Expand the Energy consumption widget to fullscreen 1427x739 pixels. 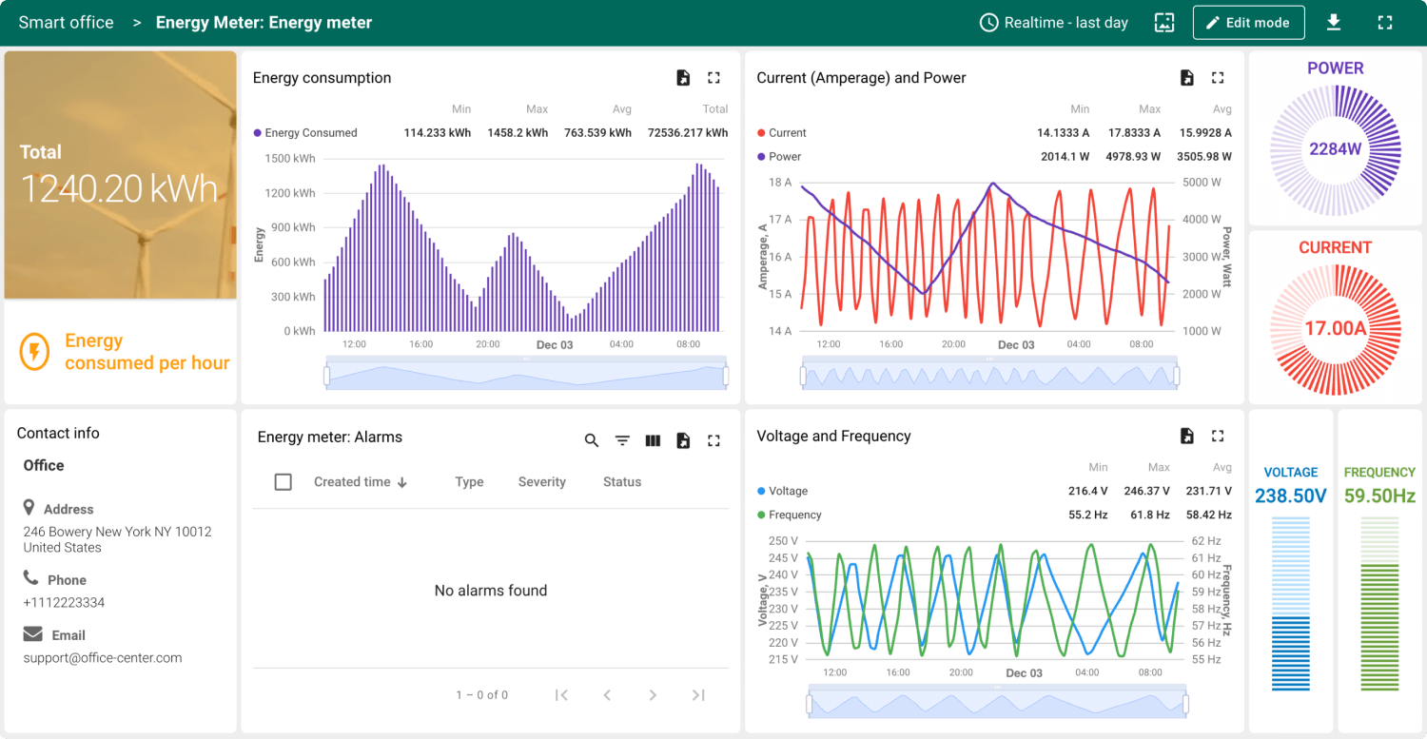tap(713, 78)
